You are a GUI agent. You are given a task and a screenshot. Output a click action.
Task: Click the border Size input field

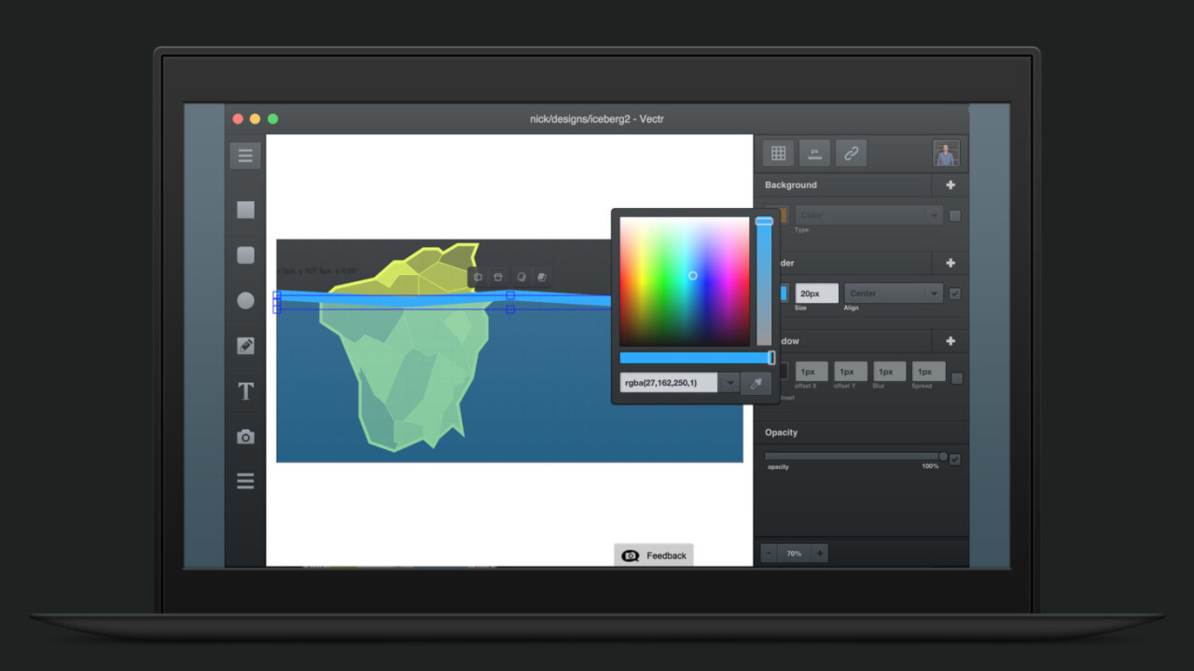(816, 294)
